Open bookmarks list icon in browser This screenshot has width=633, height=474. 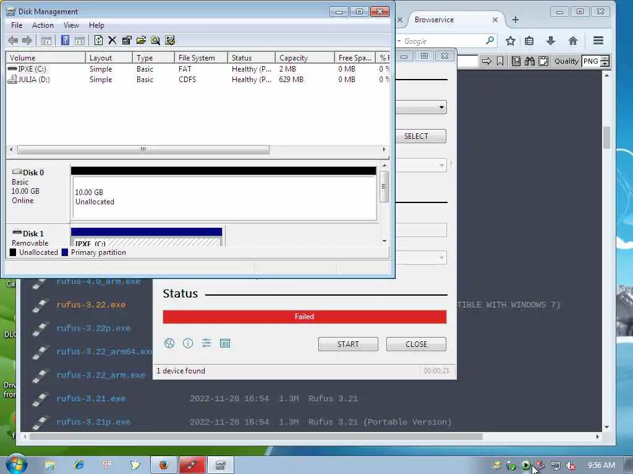[529, 41]
